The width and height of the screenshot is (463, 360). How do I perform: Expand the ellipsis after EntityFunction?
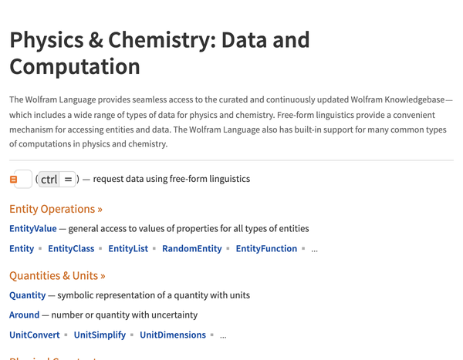pyautogui.click(x=315, y=250)
